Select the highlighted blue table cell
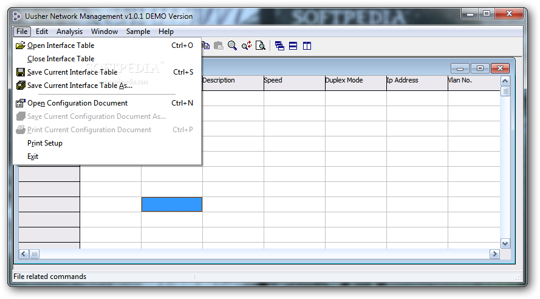 tap(172, 204)
